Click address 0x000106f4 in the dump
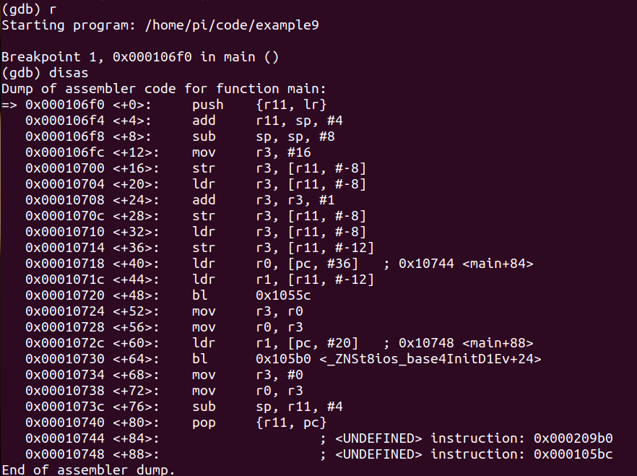 pyautogui.click(x=64, y=121)
